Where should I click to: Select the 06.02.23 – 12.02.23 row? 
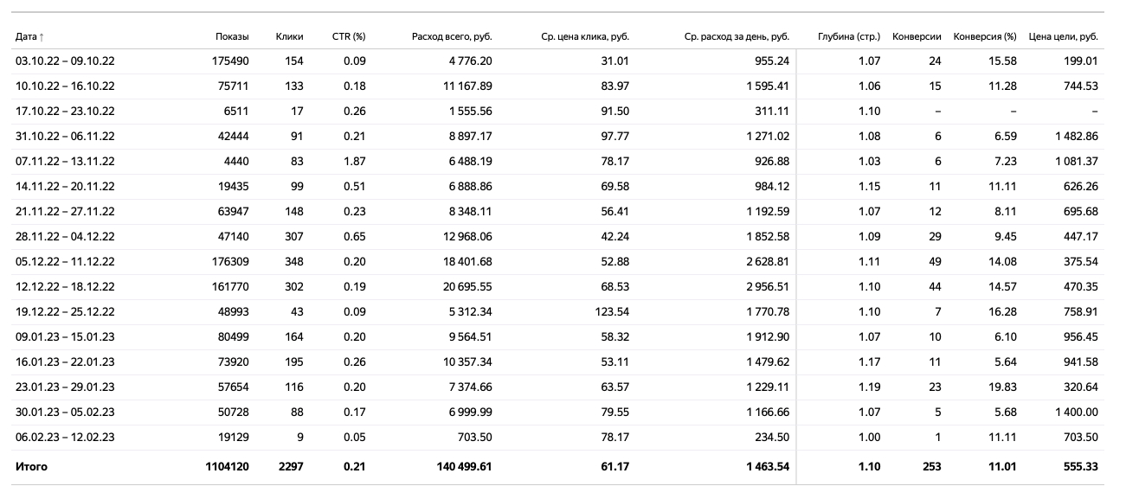point(65,438)
